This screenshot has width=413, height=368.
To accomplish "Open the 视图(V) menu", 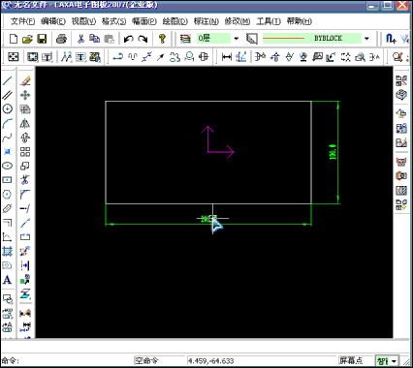I will (x=83, y=21).
